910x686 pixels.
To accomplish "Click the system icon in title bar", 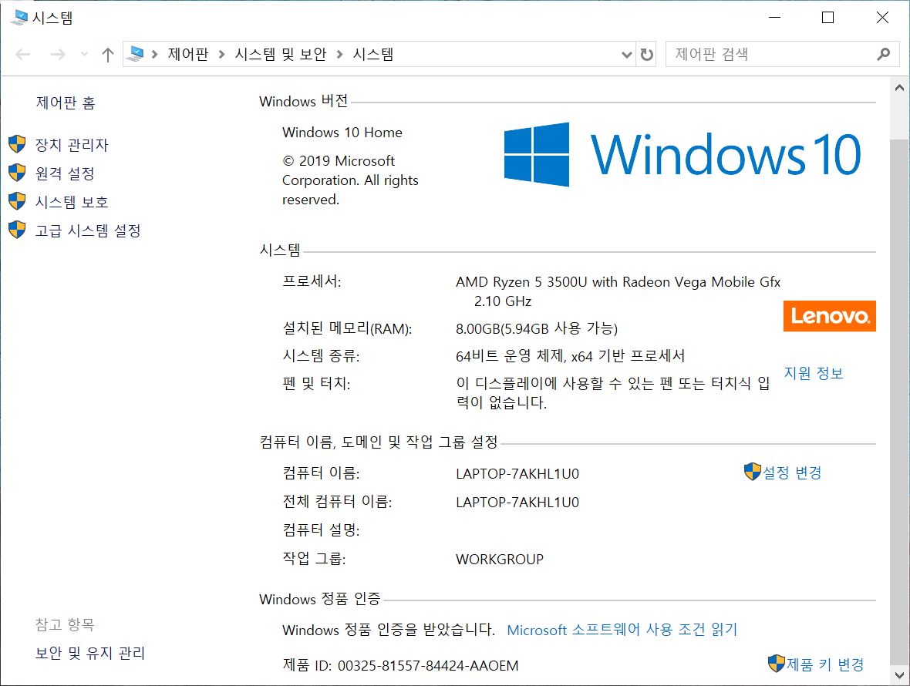I will pyautogui.click(x=19, y=18).
